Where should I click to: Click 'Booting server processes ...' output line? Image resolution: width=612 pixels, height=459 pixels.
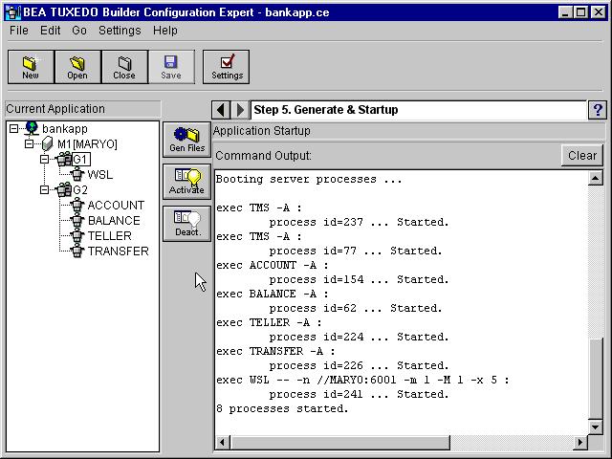(x=309, y=179)
